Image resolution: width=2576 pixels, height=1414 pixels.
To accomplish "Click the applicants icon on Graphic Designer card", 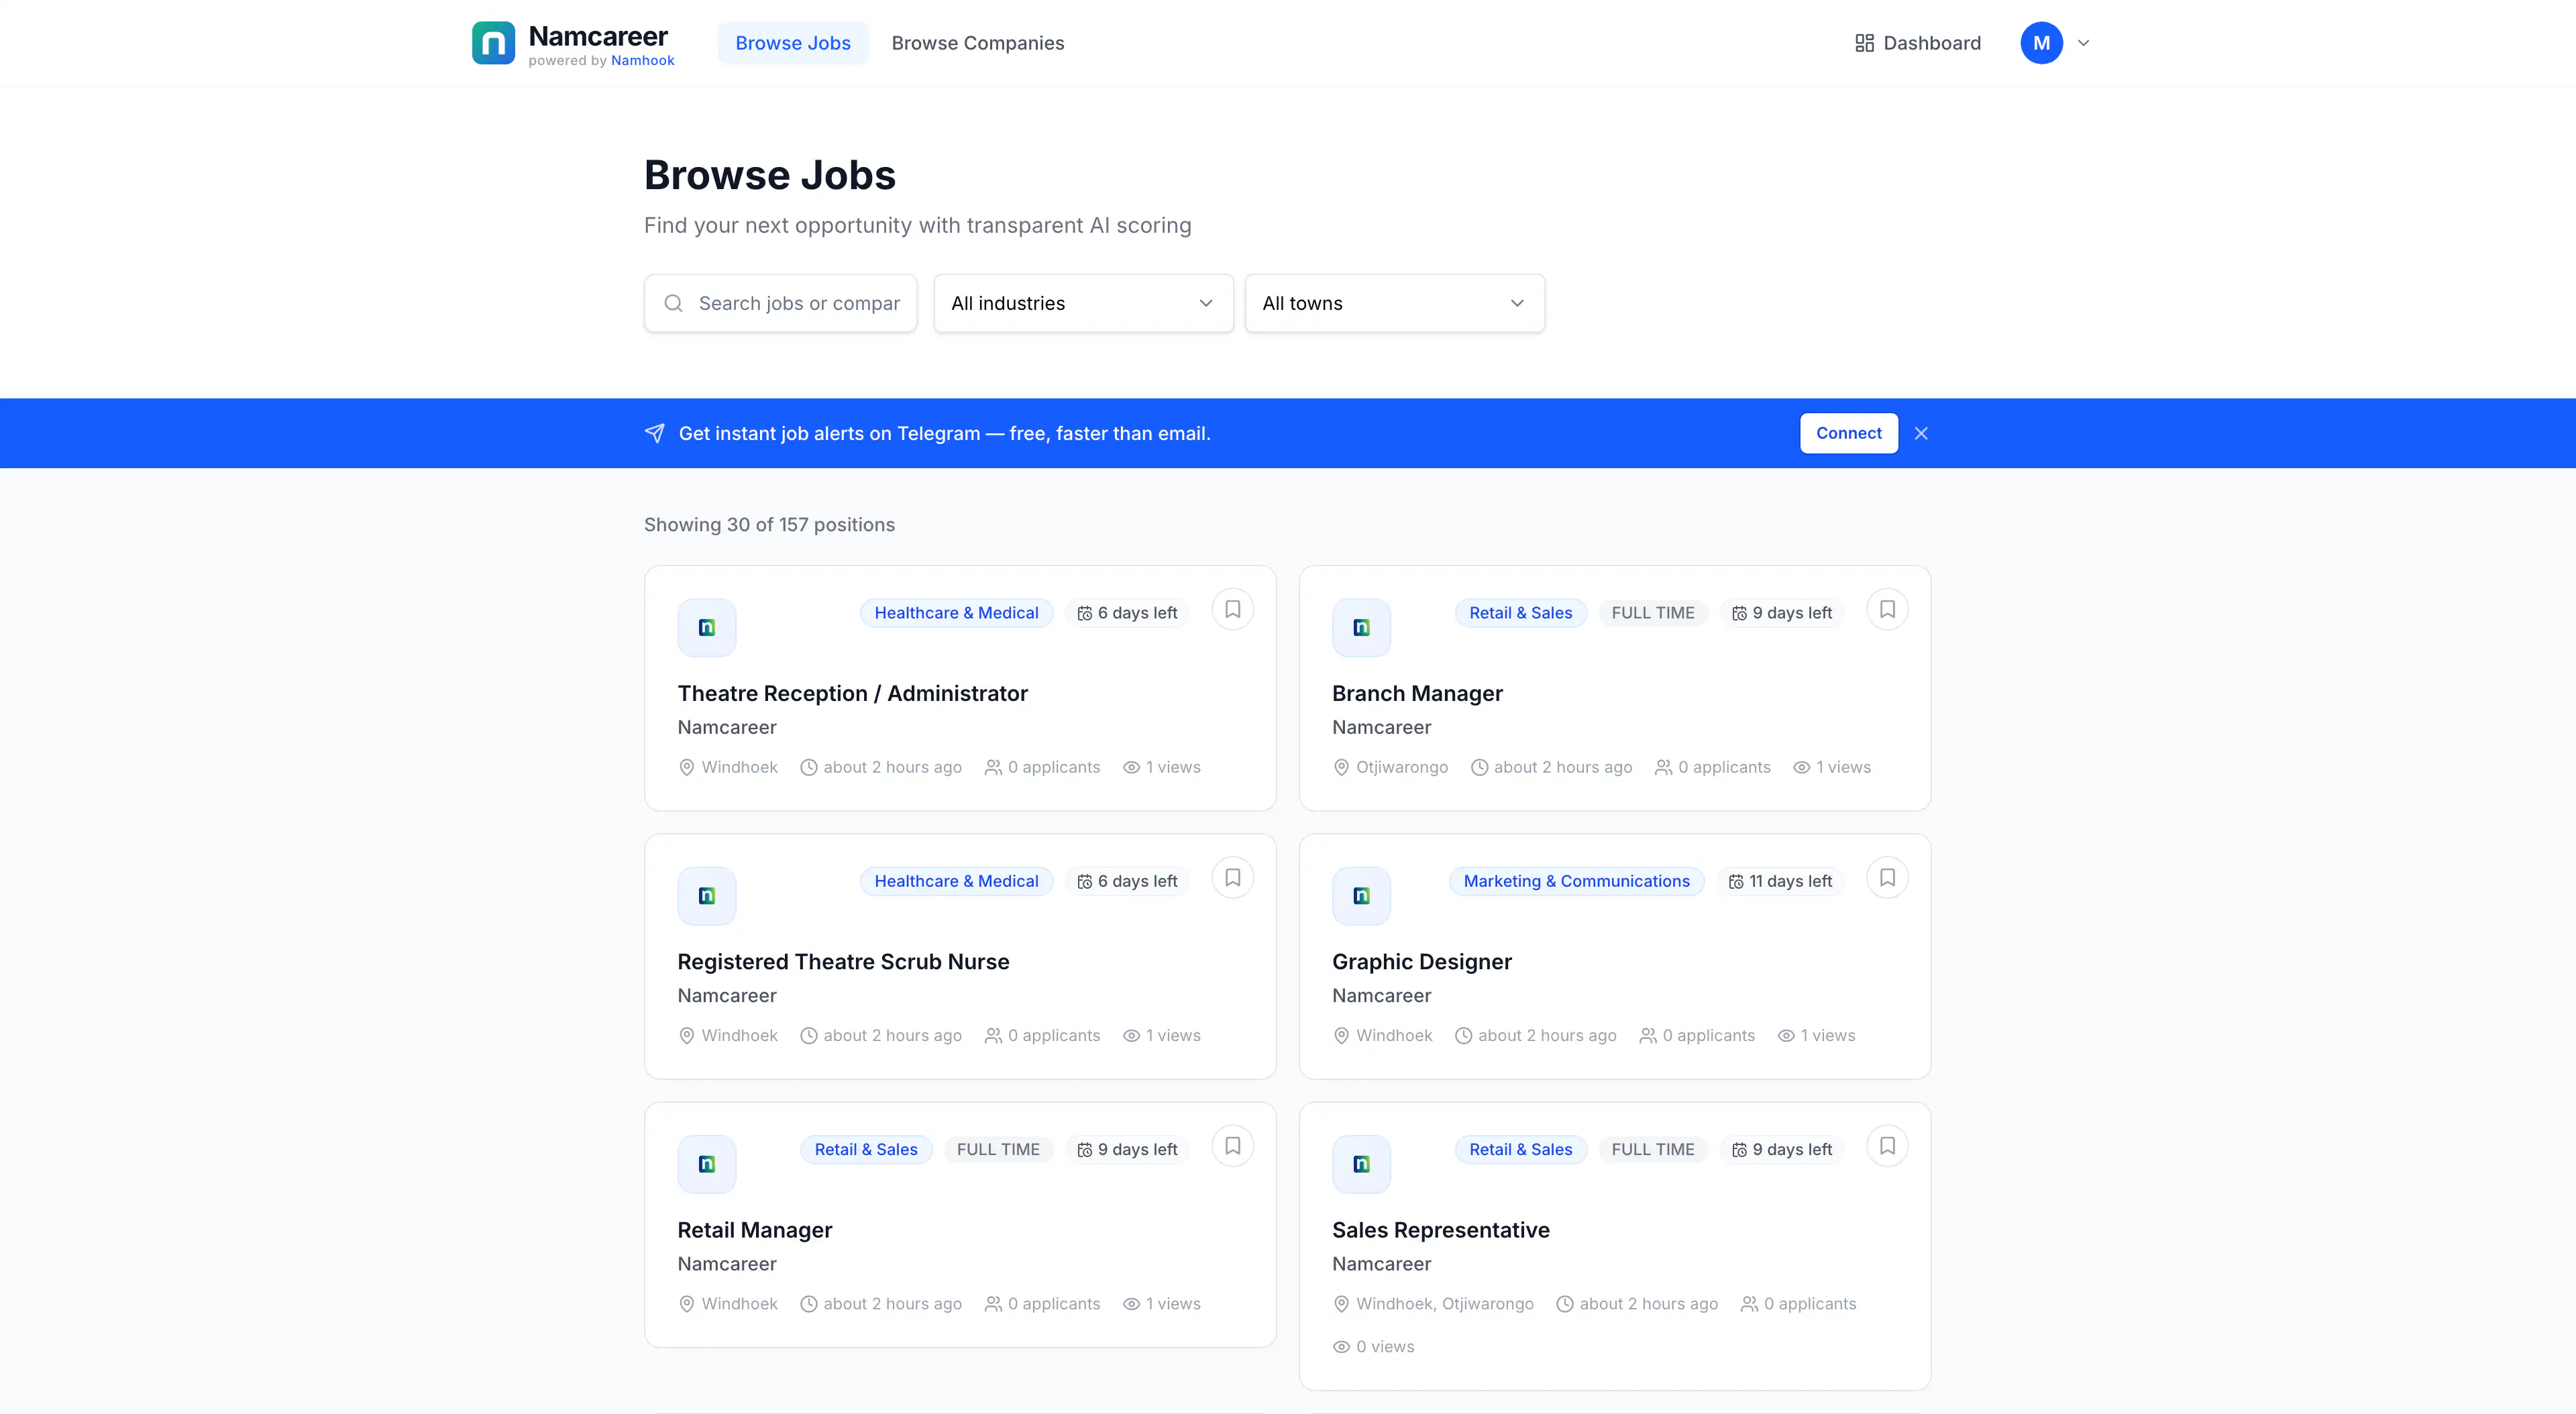I will 1648,1035.
